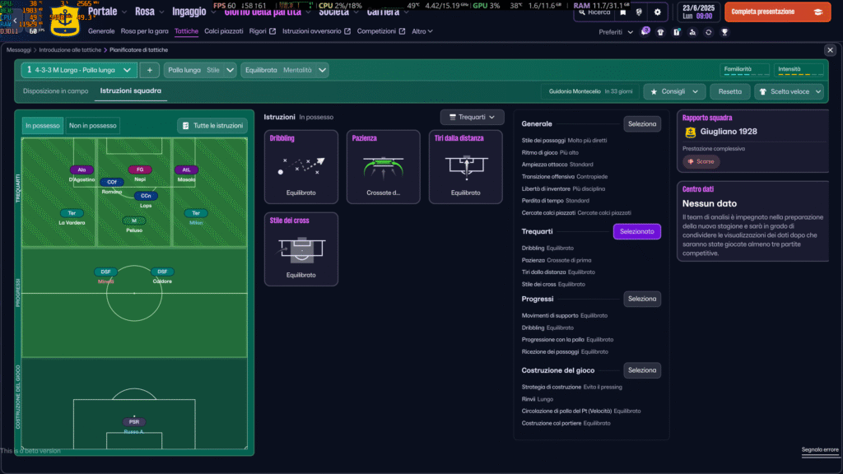Screen dimensions: 843x474
Task: Select the Tiri dalla distanza instruction card
Action: coord(465,166)
